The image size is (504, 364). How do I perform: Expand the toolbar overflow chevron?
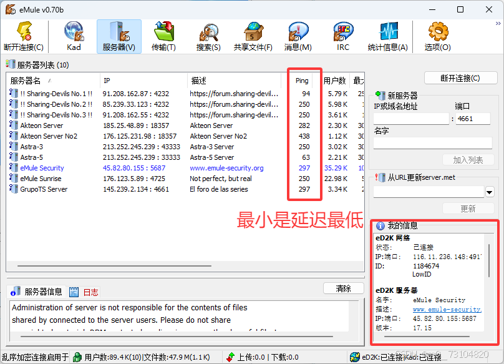(x=498, y=24)
